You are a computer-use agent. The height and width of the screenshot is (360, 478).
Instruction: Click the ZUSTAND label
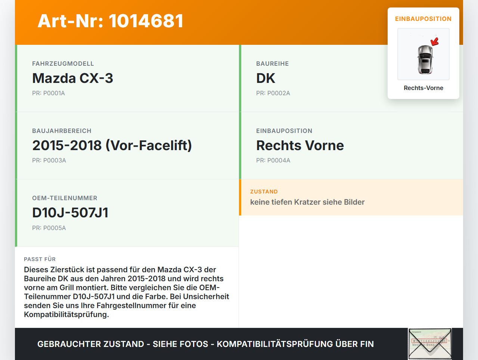pos(264,192)
